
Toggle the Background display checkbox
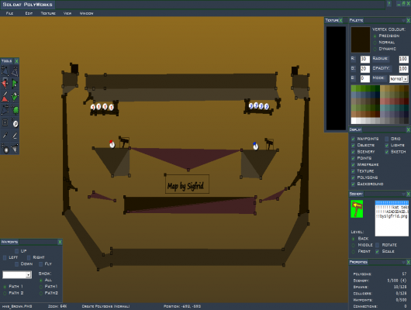353,184
